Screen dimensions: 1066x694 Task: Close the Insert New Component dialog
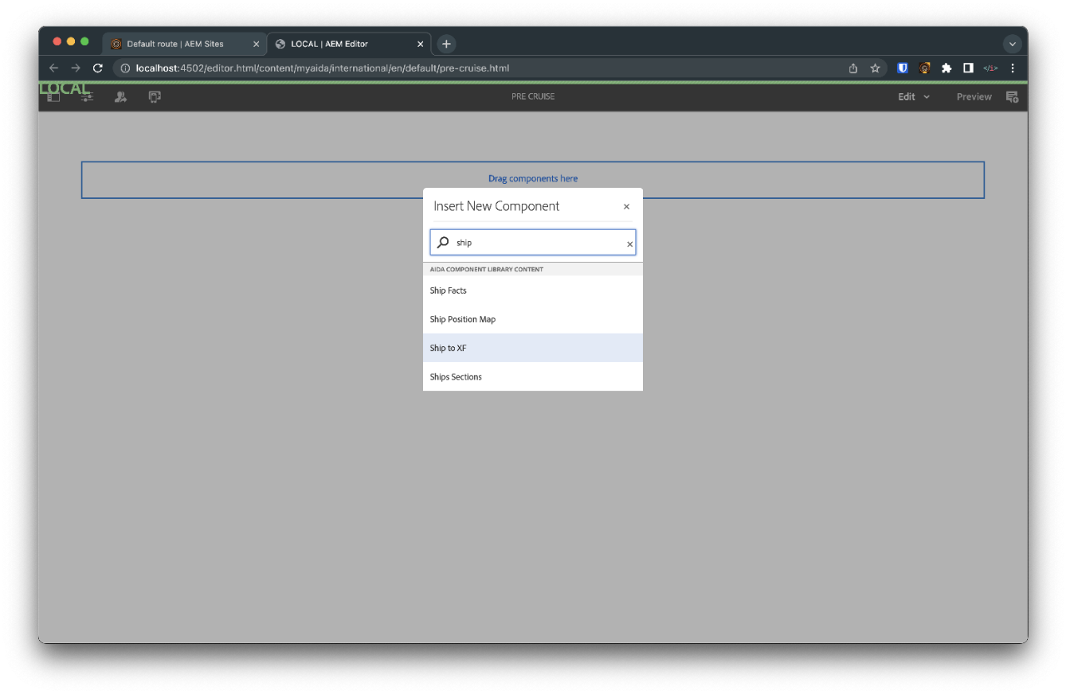(x=626, y=206)
